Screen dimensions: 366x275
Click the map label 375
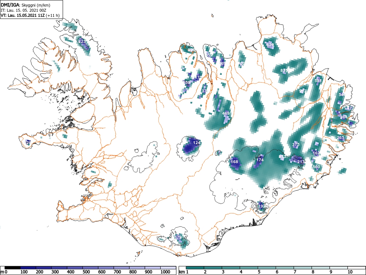click(x=296, y=144)
